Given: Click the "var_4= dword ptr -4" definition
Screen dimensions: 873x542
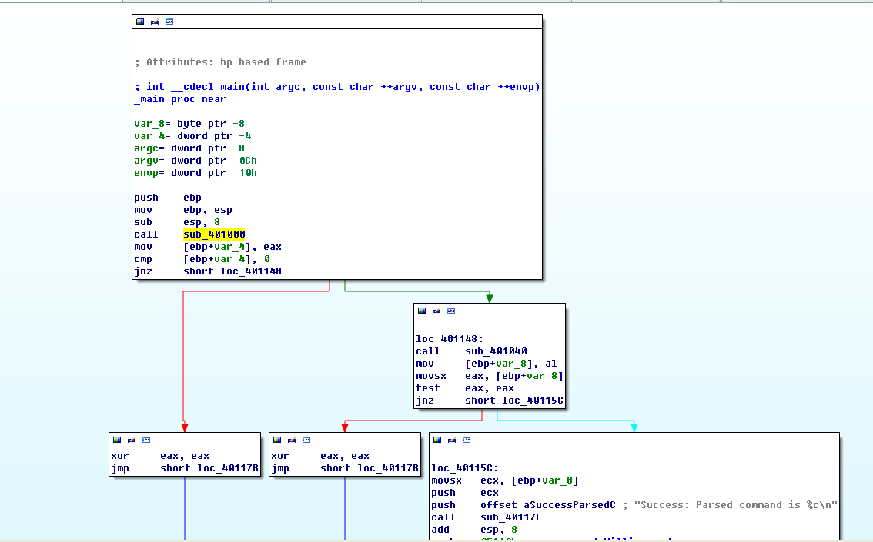Looking at the screenshot, I should tap(192, 135).
